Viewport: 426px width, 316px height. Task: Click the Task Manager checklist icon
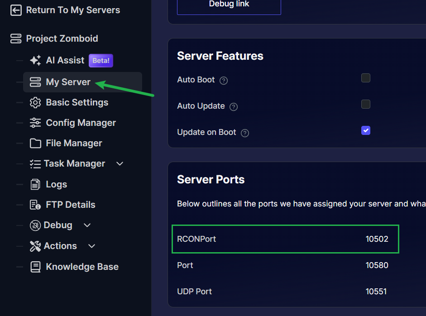click(x=35, y=164)
